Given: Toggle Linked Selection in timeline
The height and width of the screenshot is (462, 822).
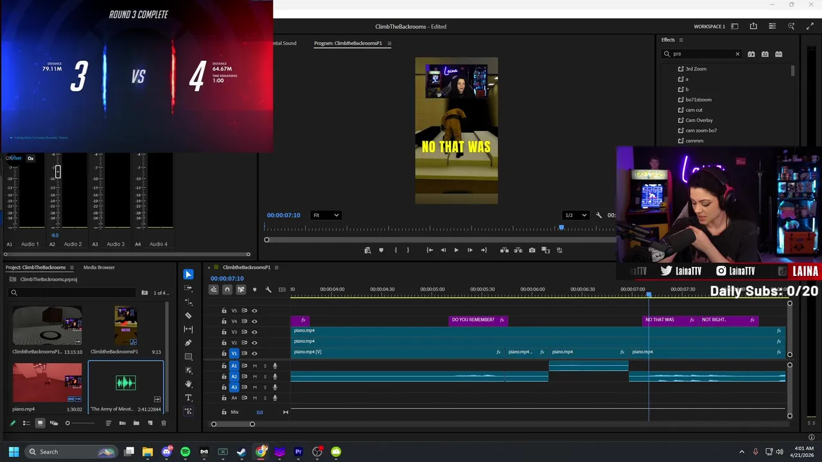Looking at the screenshot, I should [x=241, y=290].
